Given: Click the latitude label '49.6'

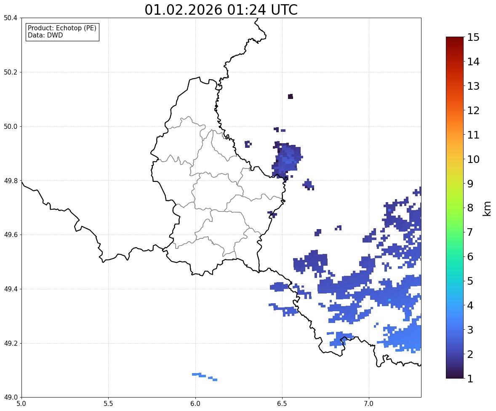Looking at the screenshot, I should coord(11,235).
